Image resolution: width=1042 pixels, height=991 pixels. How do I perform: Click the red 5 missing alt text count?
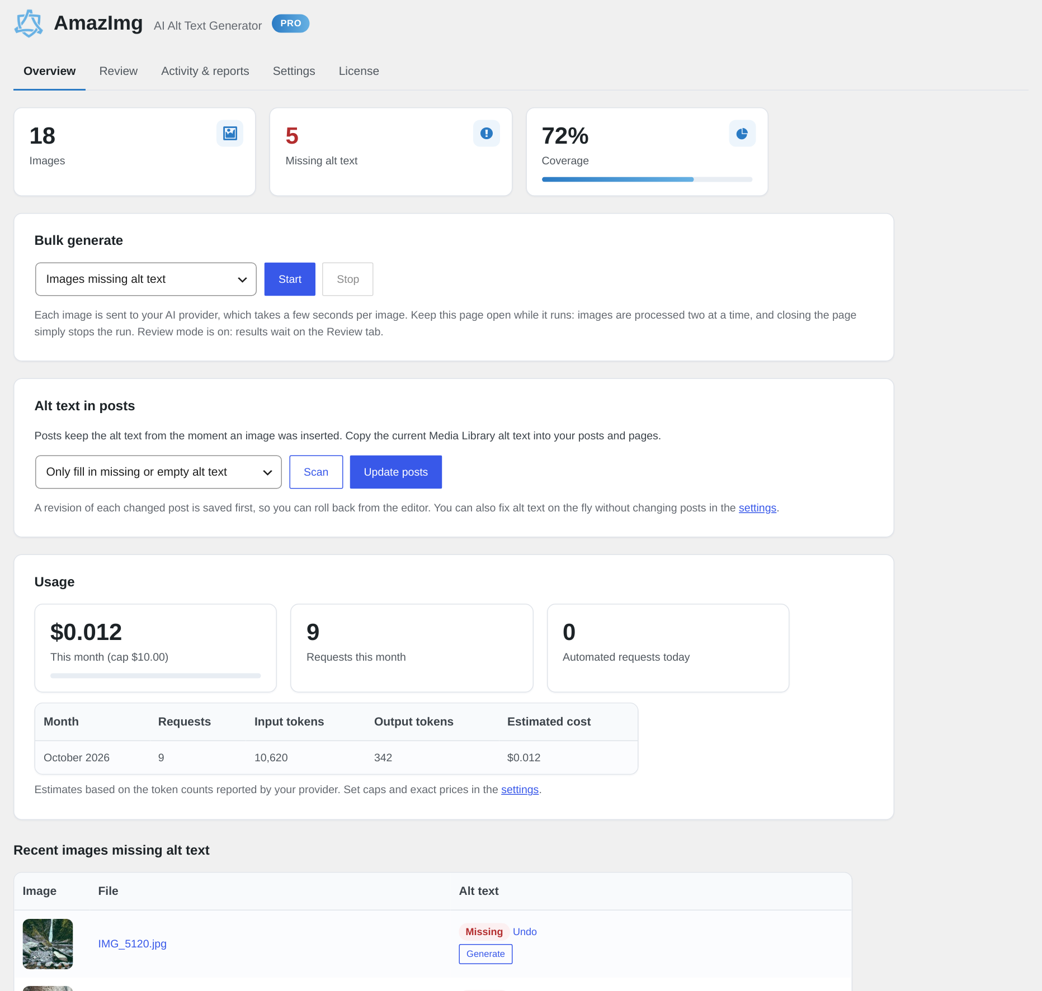[292, 136]
